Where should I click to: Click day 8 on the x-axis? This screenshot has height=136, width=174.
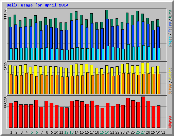[x=47, y=132]
